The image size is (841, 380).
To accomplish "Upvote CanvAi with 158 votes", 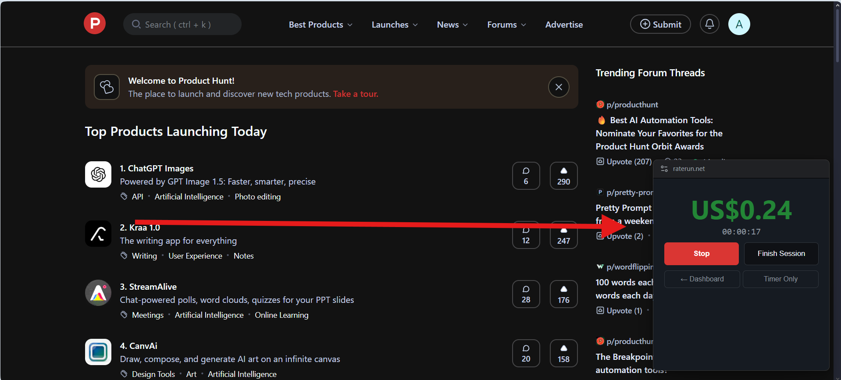I will coord(564,353).
